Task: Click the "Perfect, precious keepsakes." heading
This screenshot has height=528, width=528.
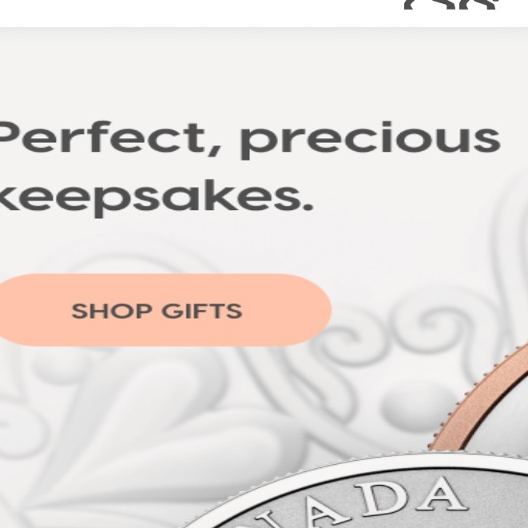Action: pyautogui.click(x=249, y=169)
